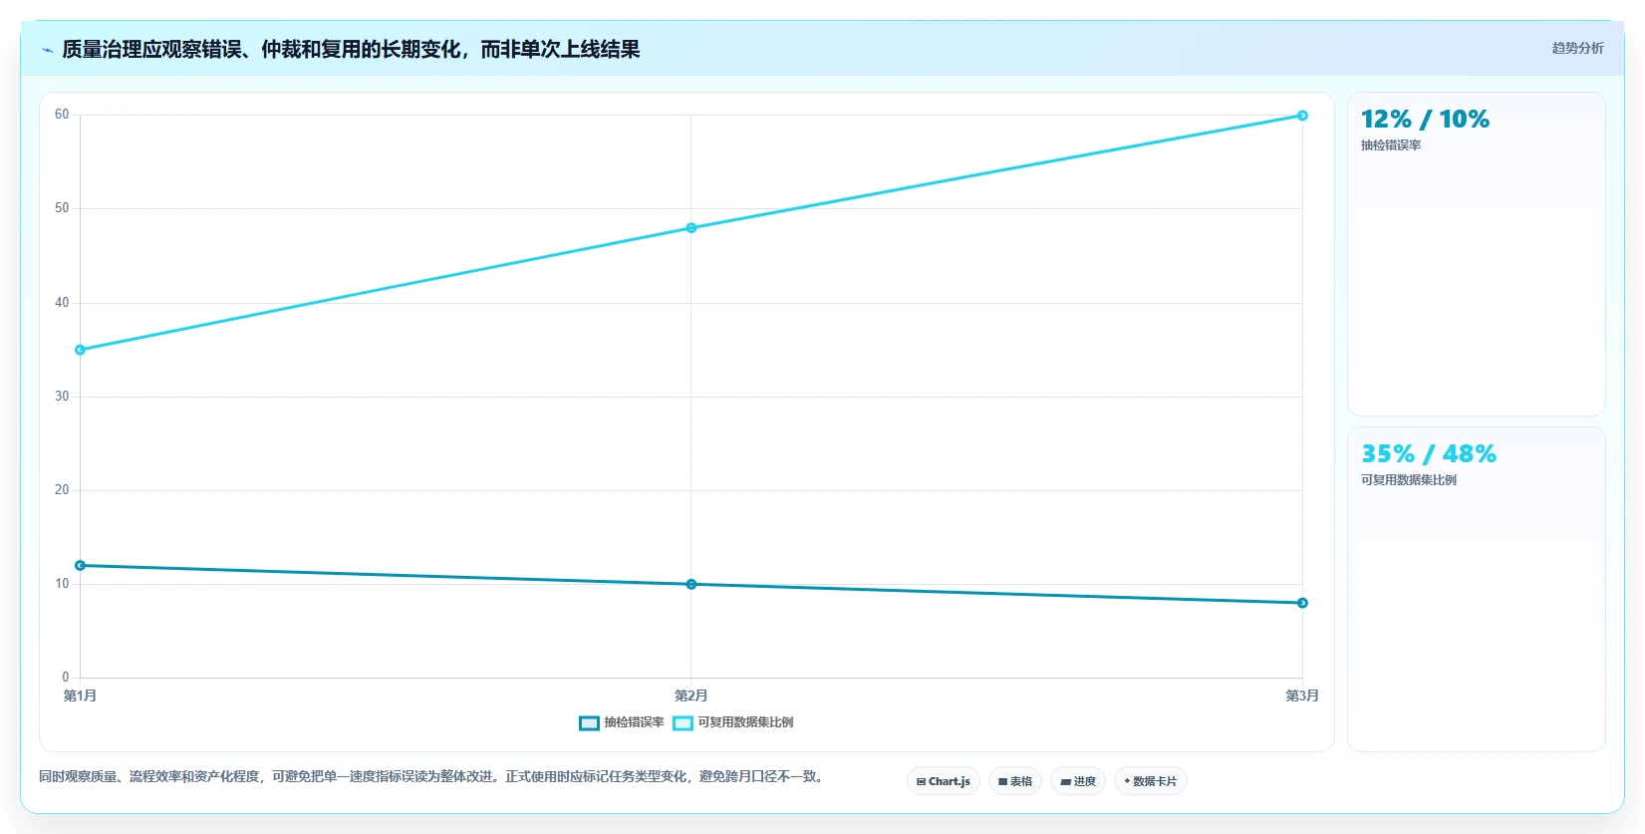This screenshot has width=1645, height=834.
Task: Click the footnote text 同时观察质量
Action: [x=433, y=776]
